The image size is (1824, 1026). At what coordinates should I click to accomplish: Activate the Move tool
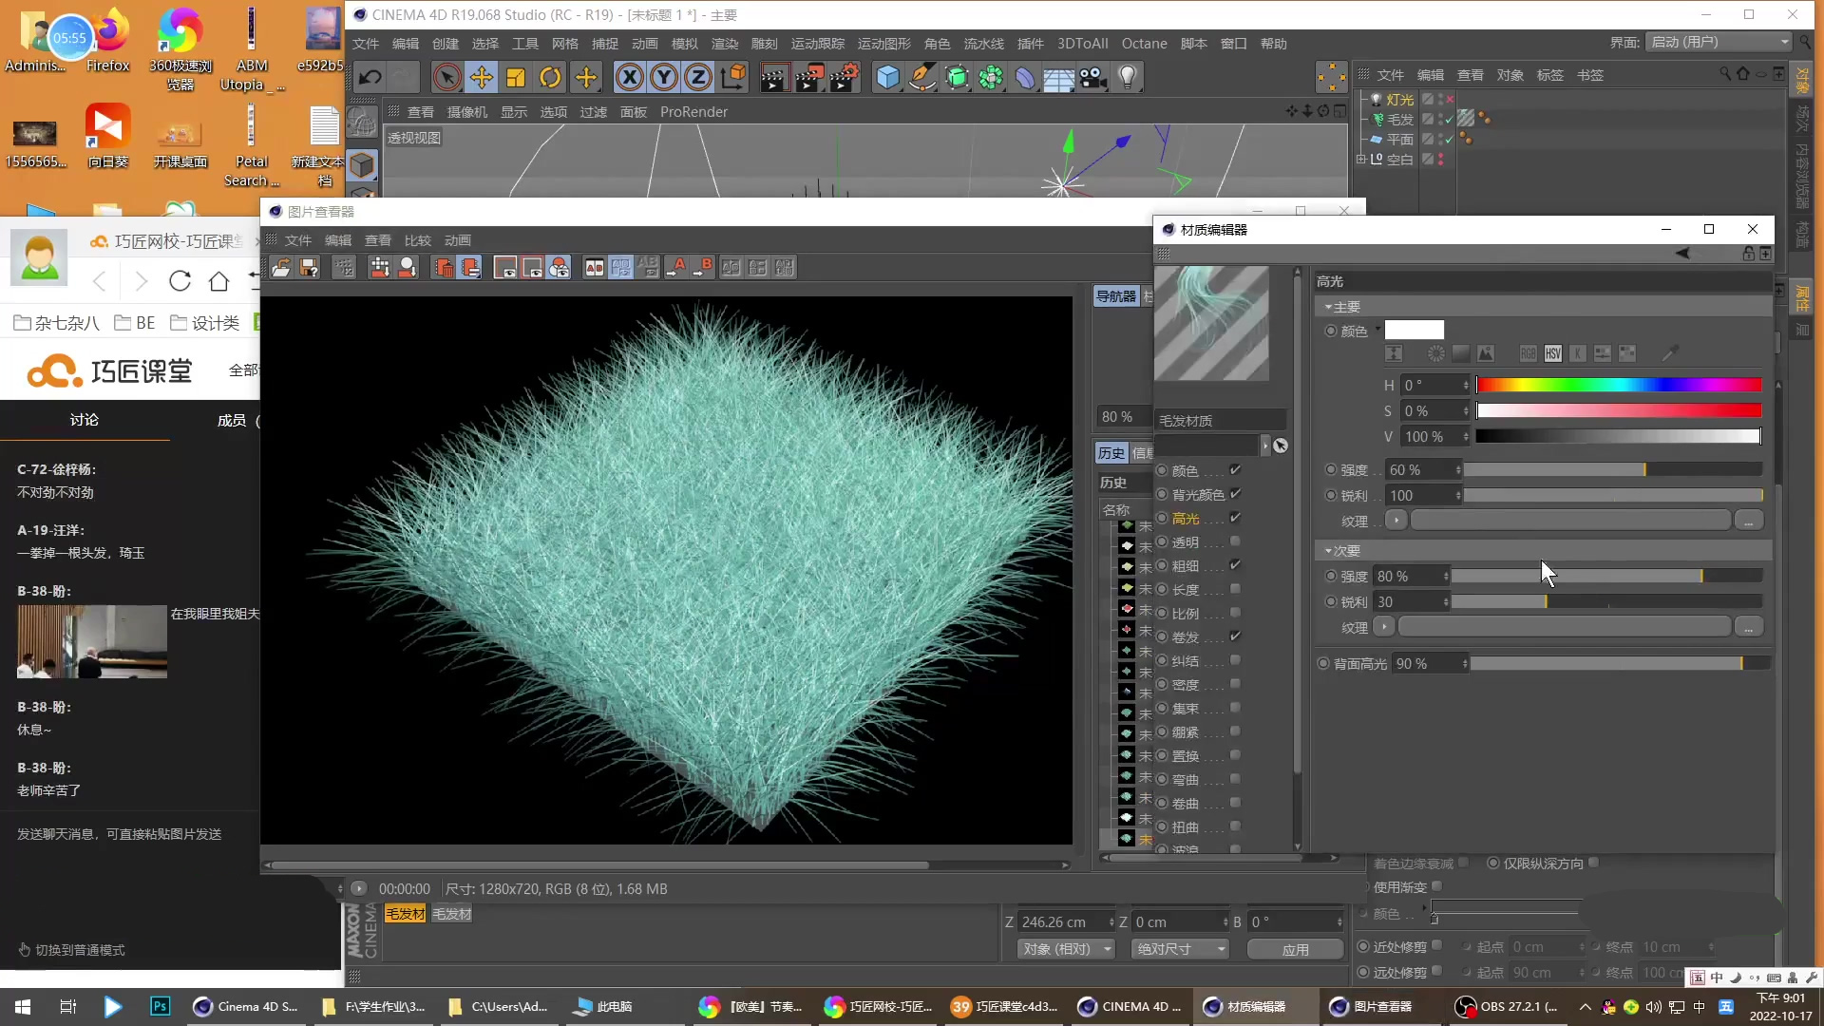click(482, 78)
